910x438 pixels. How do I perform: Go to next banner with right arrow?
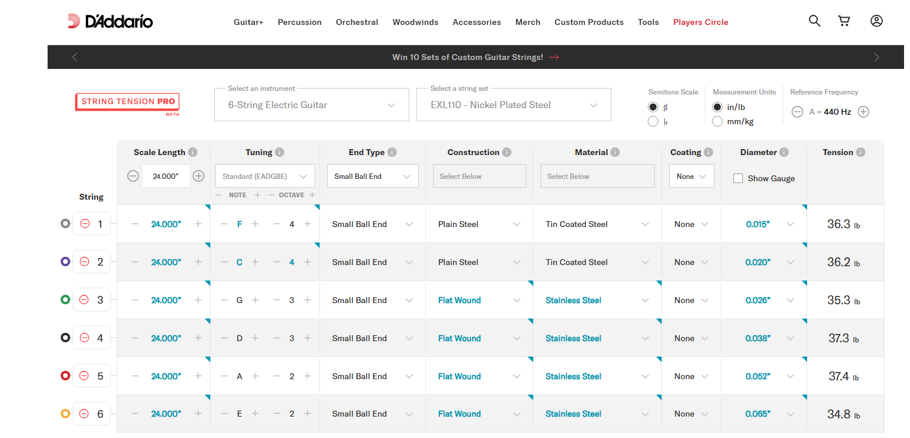tap(876, 57)
